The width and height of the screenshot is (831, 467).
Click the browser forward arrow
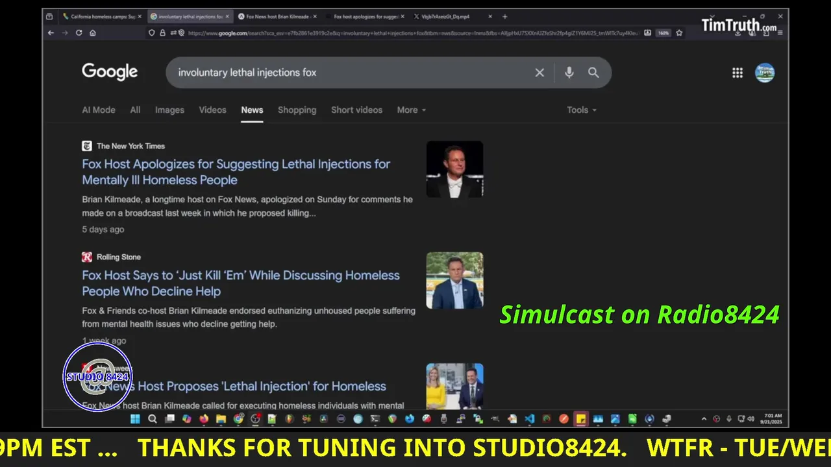click(x=64, y=33)
